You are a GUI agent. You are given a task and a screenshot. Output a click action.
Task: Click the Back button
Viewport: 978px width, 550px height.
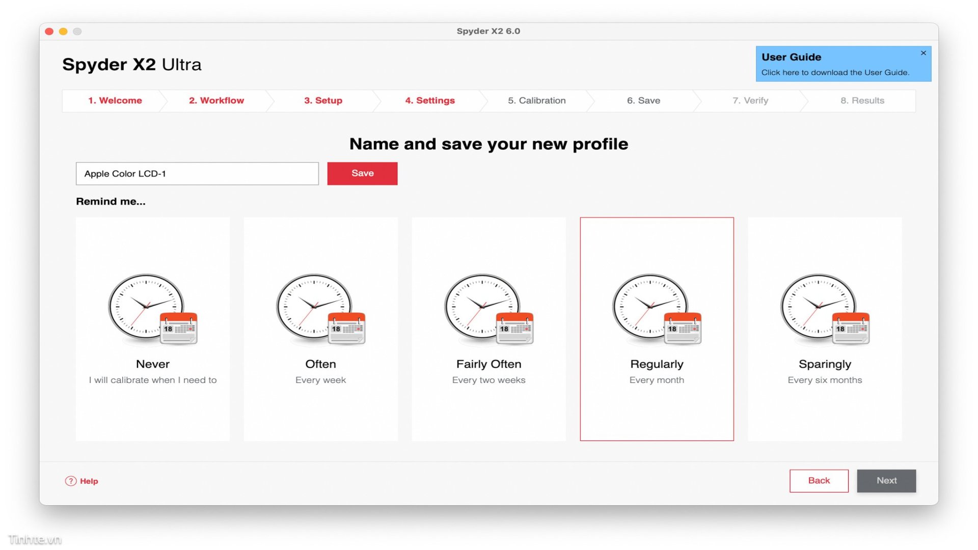pyautogui.click(x=819, y=481)
